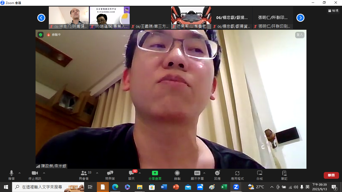342x192 pixels.
Task: Stop video with 停止視訊 button
Action: (x=35, y=175)
